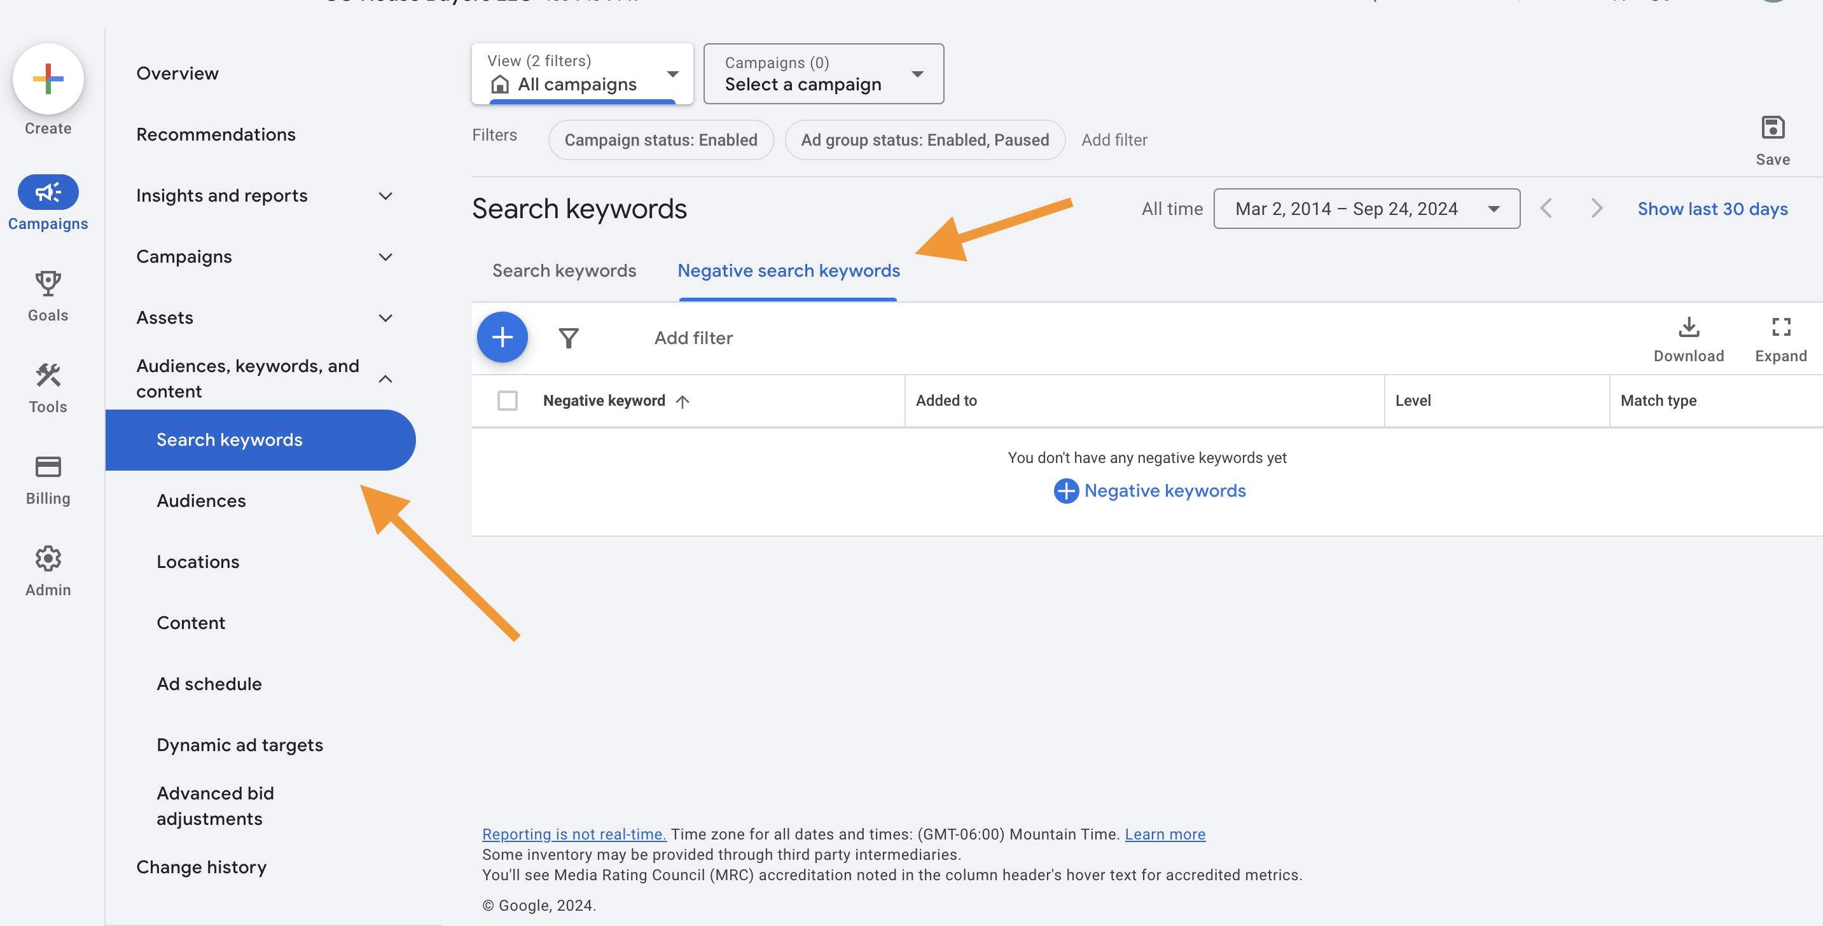This screenshot has height=926, width=1823.
Task: Save the current filter view
Action: point(1772,141)
